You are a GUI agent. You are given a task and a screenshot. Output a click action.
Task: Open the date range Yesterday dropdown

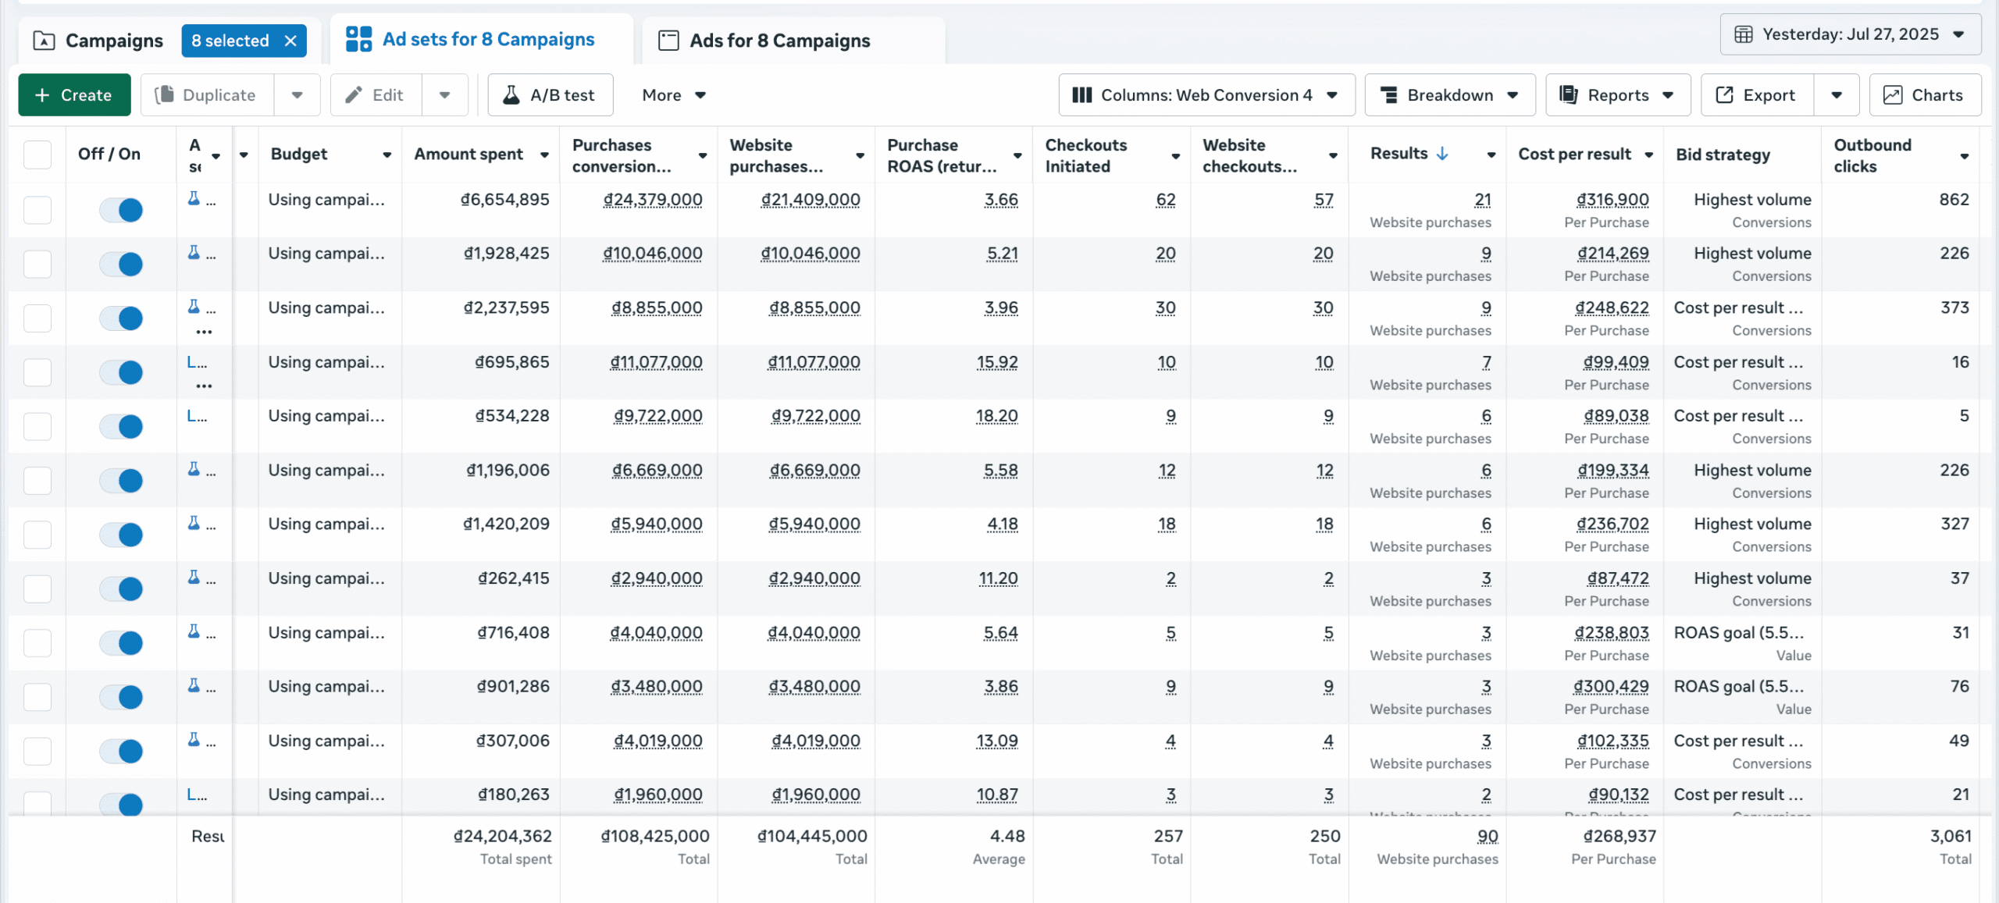[1849, 34]
